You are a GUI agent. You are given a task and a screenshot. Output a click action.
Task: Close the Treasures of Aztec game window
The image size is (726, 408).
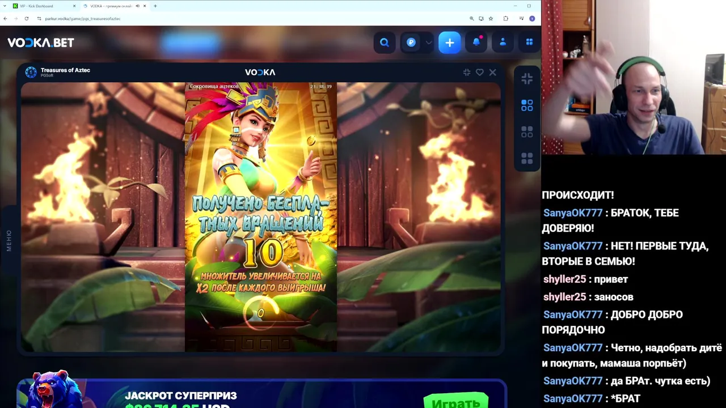(x=492, y=73)
